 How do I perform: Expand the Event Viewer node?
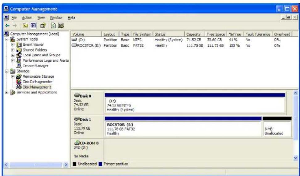pos(13,45)
